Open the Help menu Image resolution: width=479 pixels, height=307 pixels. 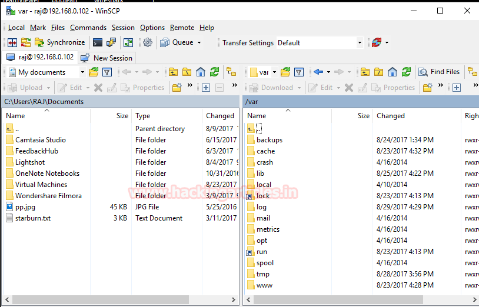click(x=207, y=28)
